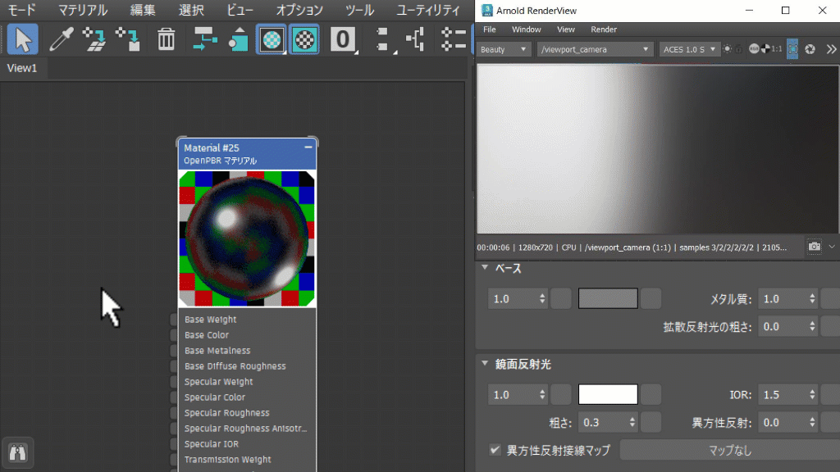
Task: Click the exposure sun icon in RenderView
Action: coord(727,49)
